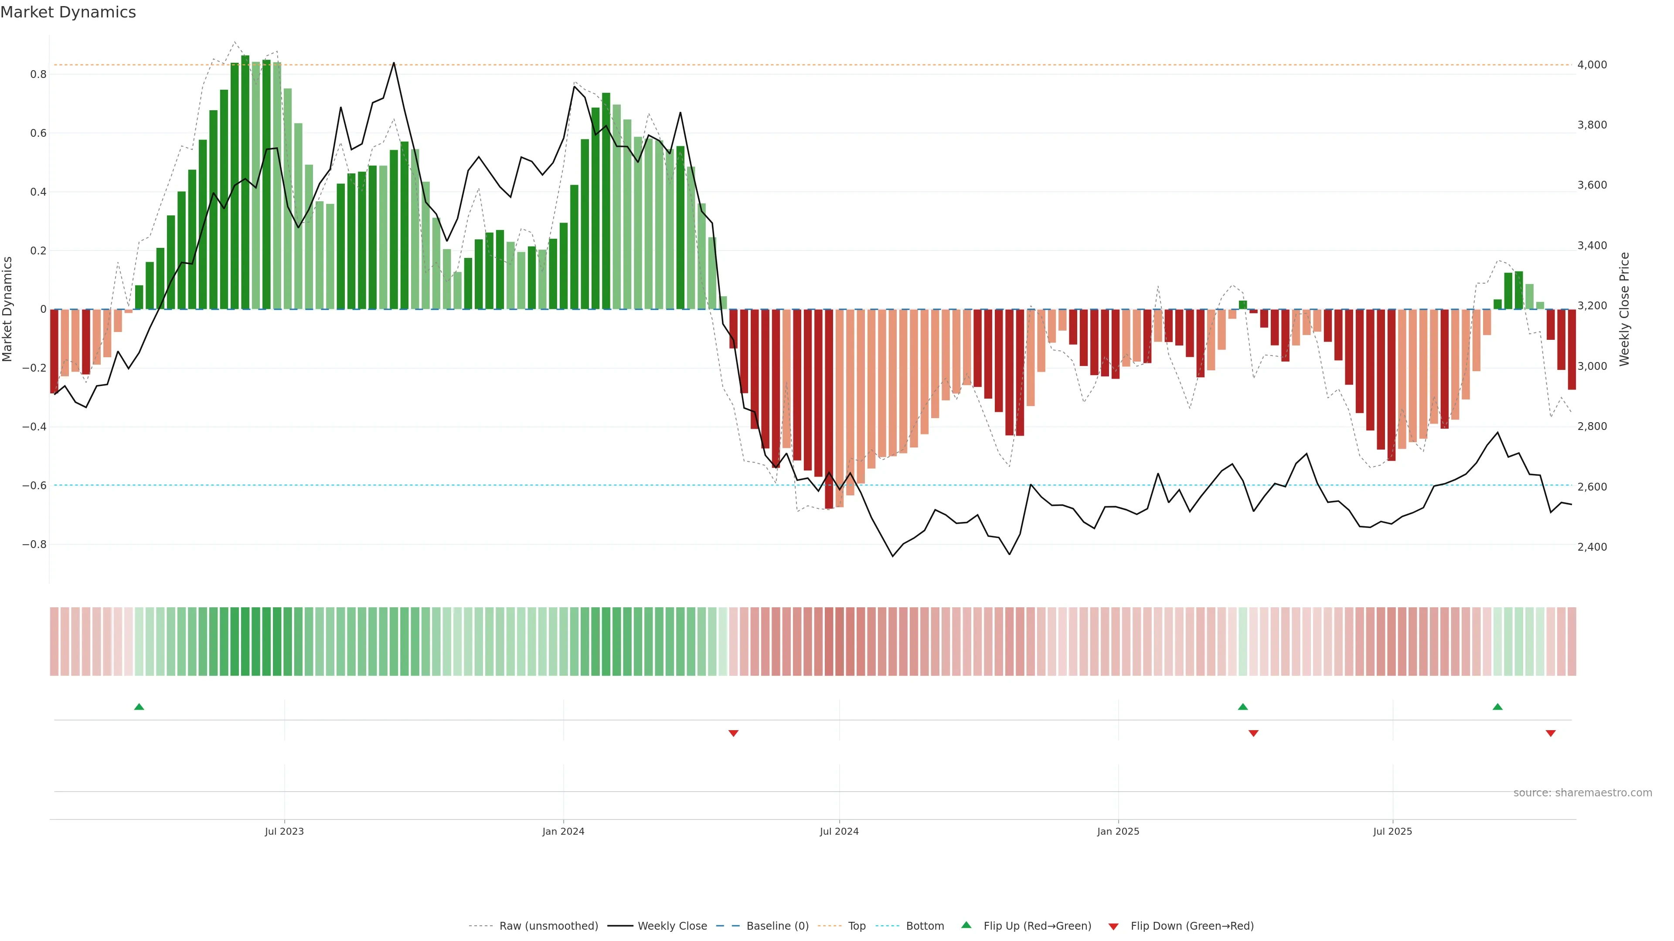Click the red triangle icon in the legend

[x=1113, y=927]
